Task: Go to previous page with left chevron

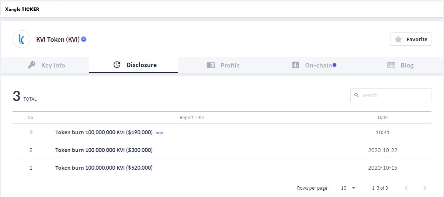Action: click(406, 188)
